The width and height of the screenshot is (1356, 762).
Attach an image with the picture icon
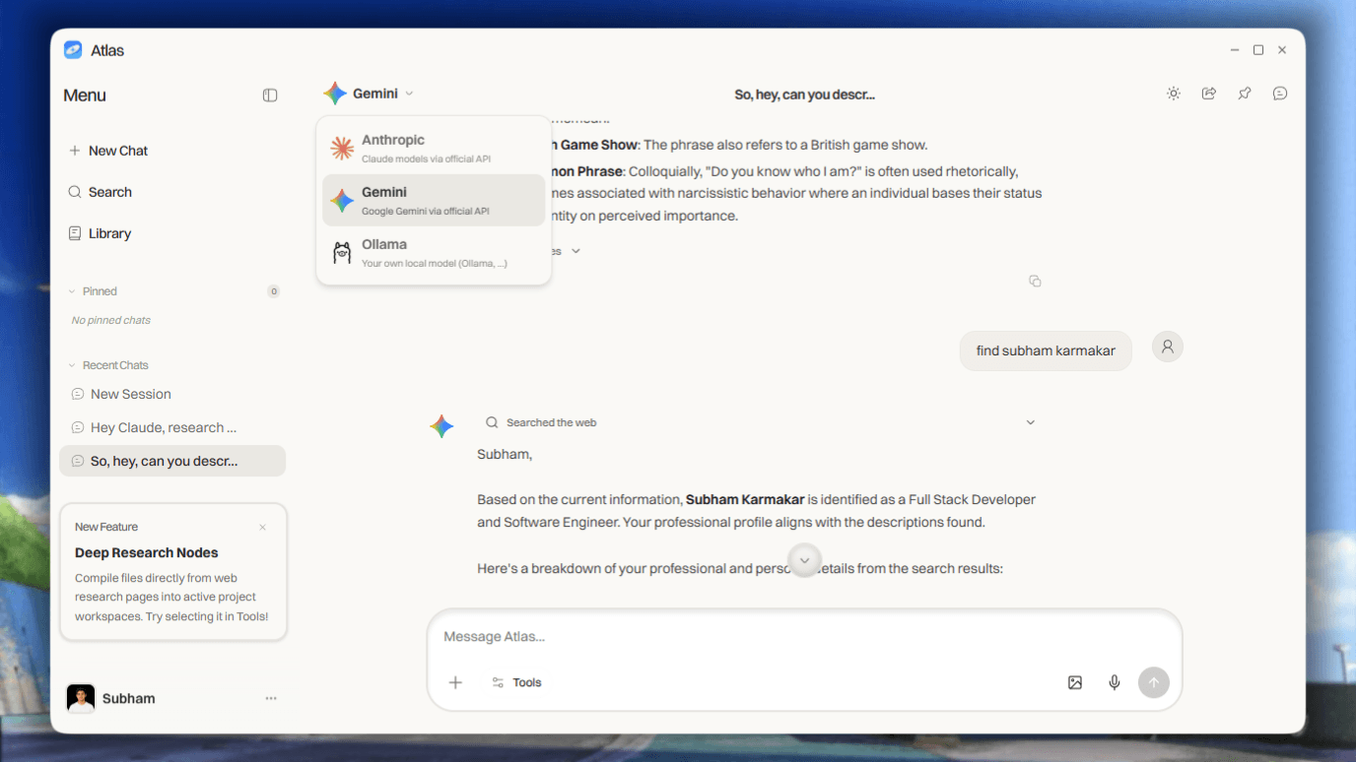[x=1074, y=682]
